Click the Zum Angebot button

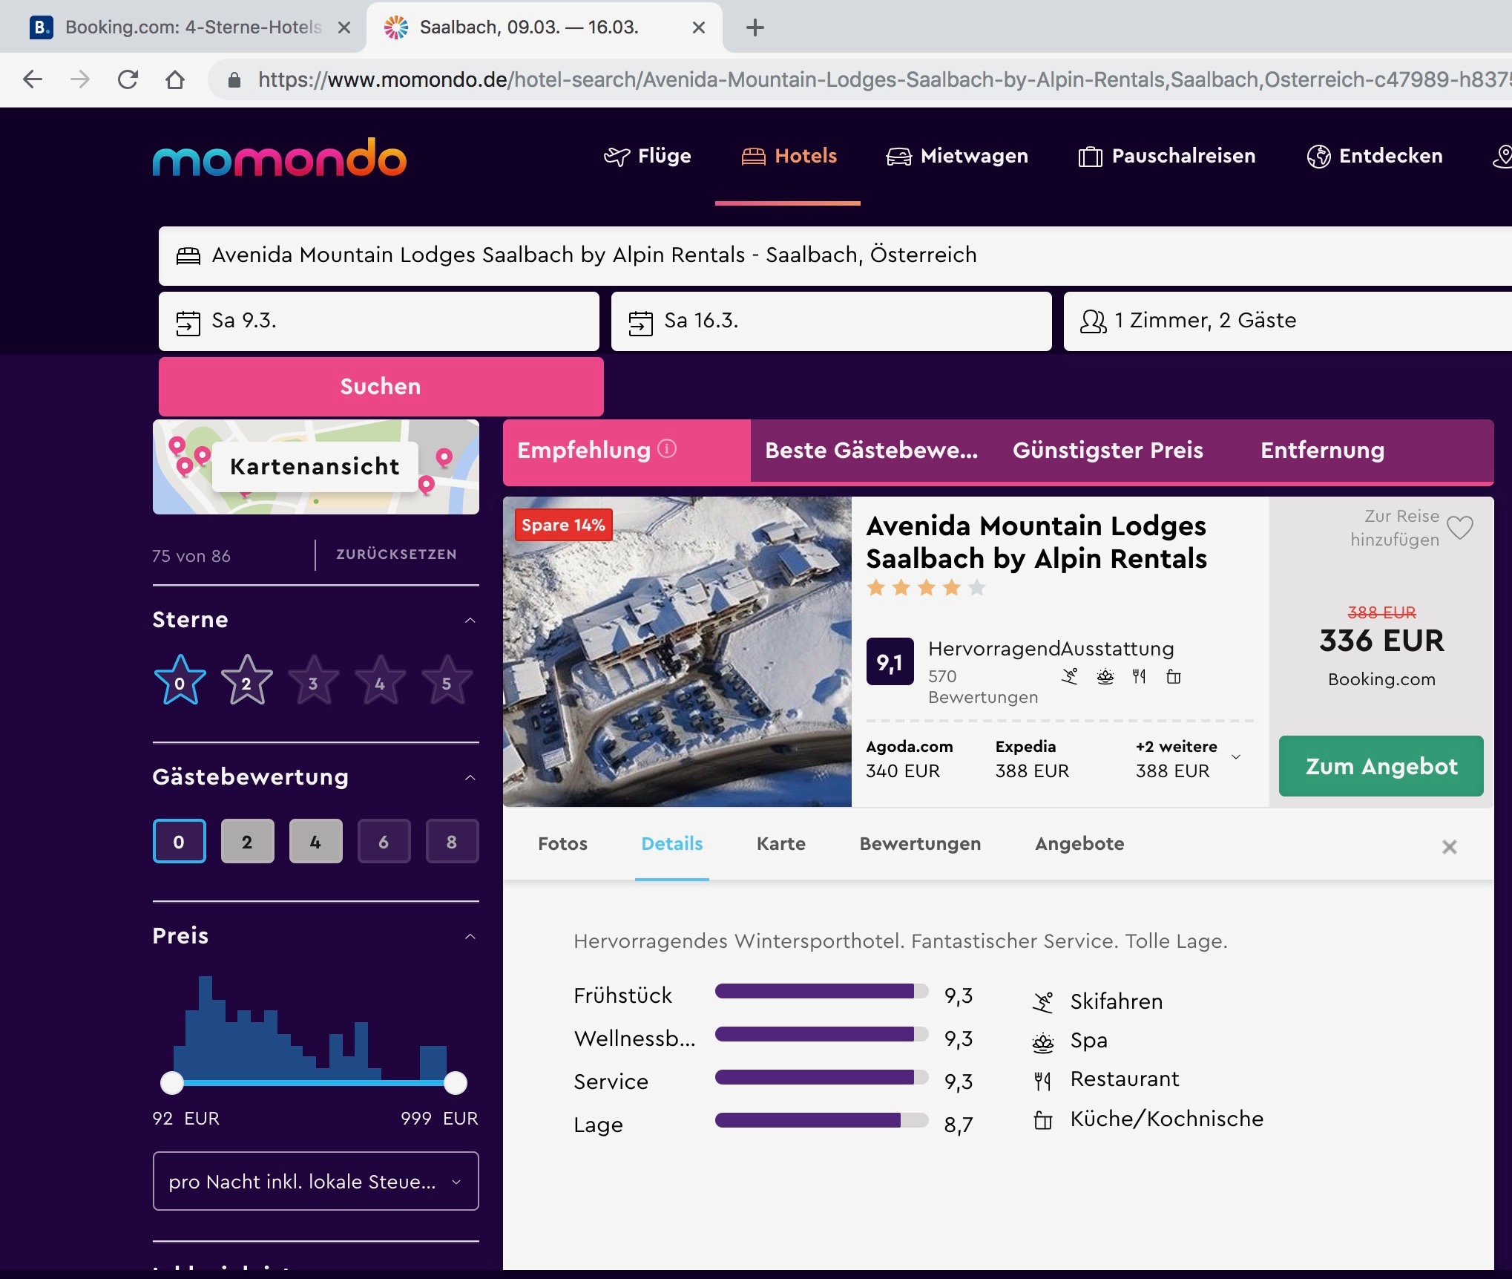1381,766
